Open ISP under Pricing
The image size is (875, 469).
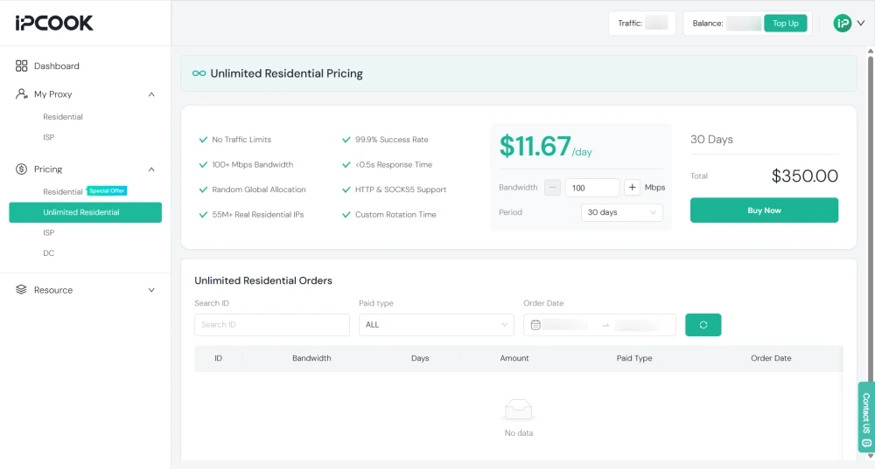pos(48,233)
